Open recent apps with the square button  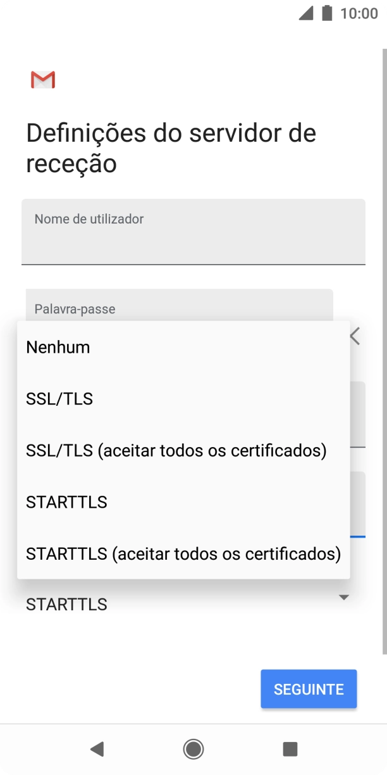tap(290, 749)
